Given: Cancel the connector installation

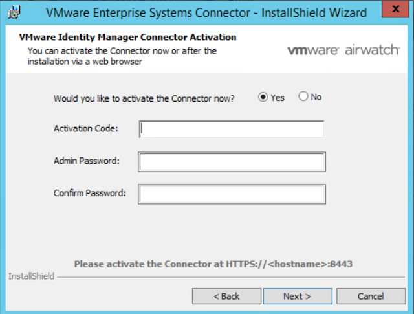Looking at the screenshot, I should [371, 296].
